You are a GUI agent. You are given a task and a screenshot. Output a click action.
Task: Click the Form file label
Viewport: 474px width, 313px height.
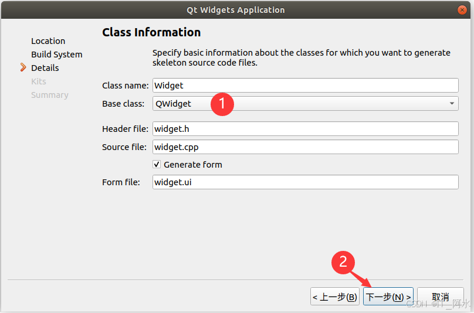click(121, 182)
